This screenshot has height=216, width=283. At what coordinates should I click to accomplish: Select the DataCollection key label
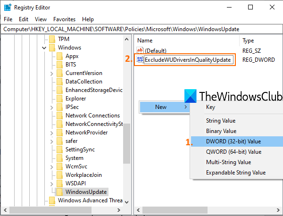84,82
